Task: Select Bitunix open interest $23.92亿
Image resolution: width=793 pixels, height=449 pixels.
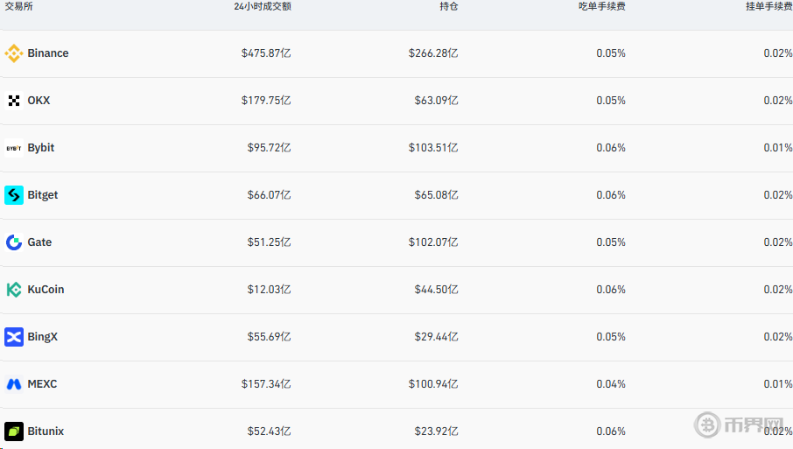Action: (x=437, y=431)
